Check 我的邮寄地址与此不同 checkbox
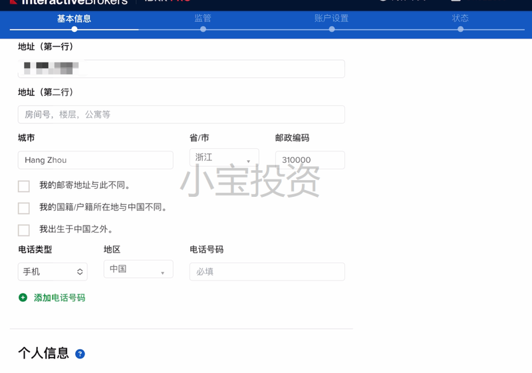This screenshot has height=373, width=532. (24, 186)
